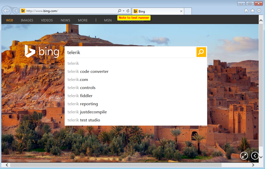The width and height of the screenshot is (265, 169).
Task: Expand background image to full screen
Action: click(x=244, y=156)
